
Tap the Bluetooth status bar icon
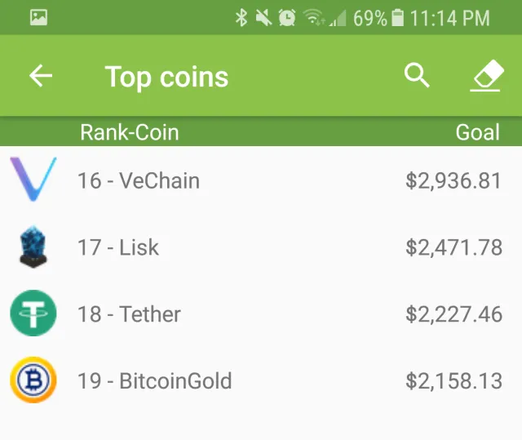point(241,17)
